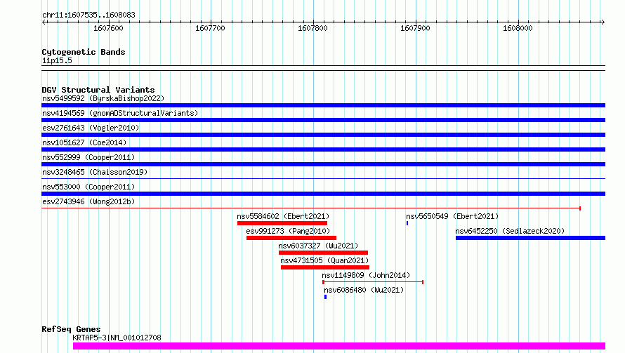Select the blue bar under nsv5499592
Viewport: 625px width, 353px height.
[x=323, y=105]
